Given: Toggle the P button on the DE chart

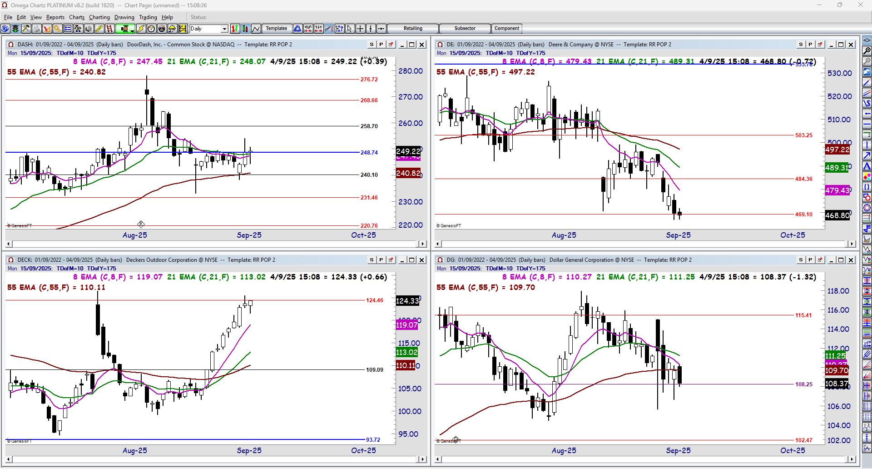Looking at the screenshot, I should (810, 45).
